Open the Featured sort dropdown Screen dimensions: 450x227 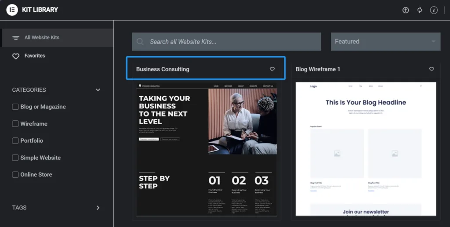(x=385, y=42)
